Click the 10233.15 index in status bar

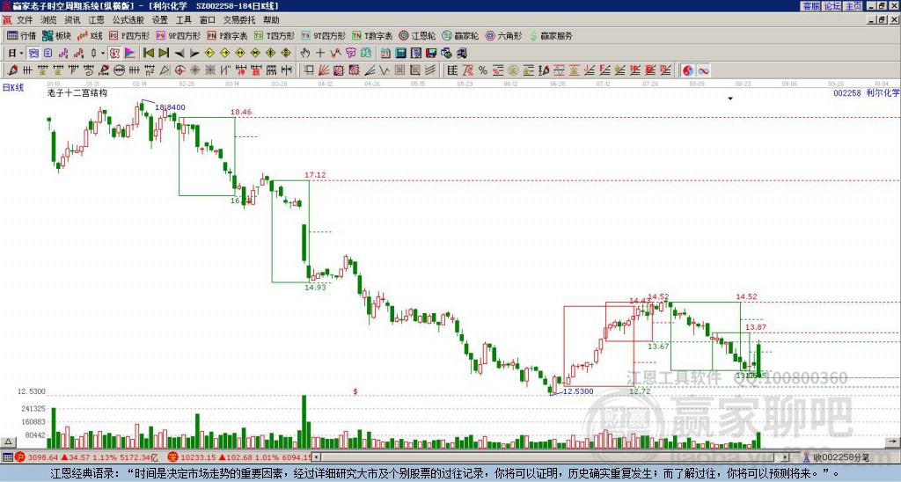(x=200, y=458)
